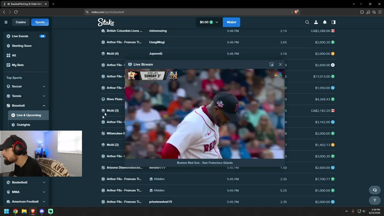Click the Stake logo
The width and height of the screenshot is (384, 216).
106,22
